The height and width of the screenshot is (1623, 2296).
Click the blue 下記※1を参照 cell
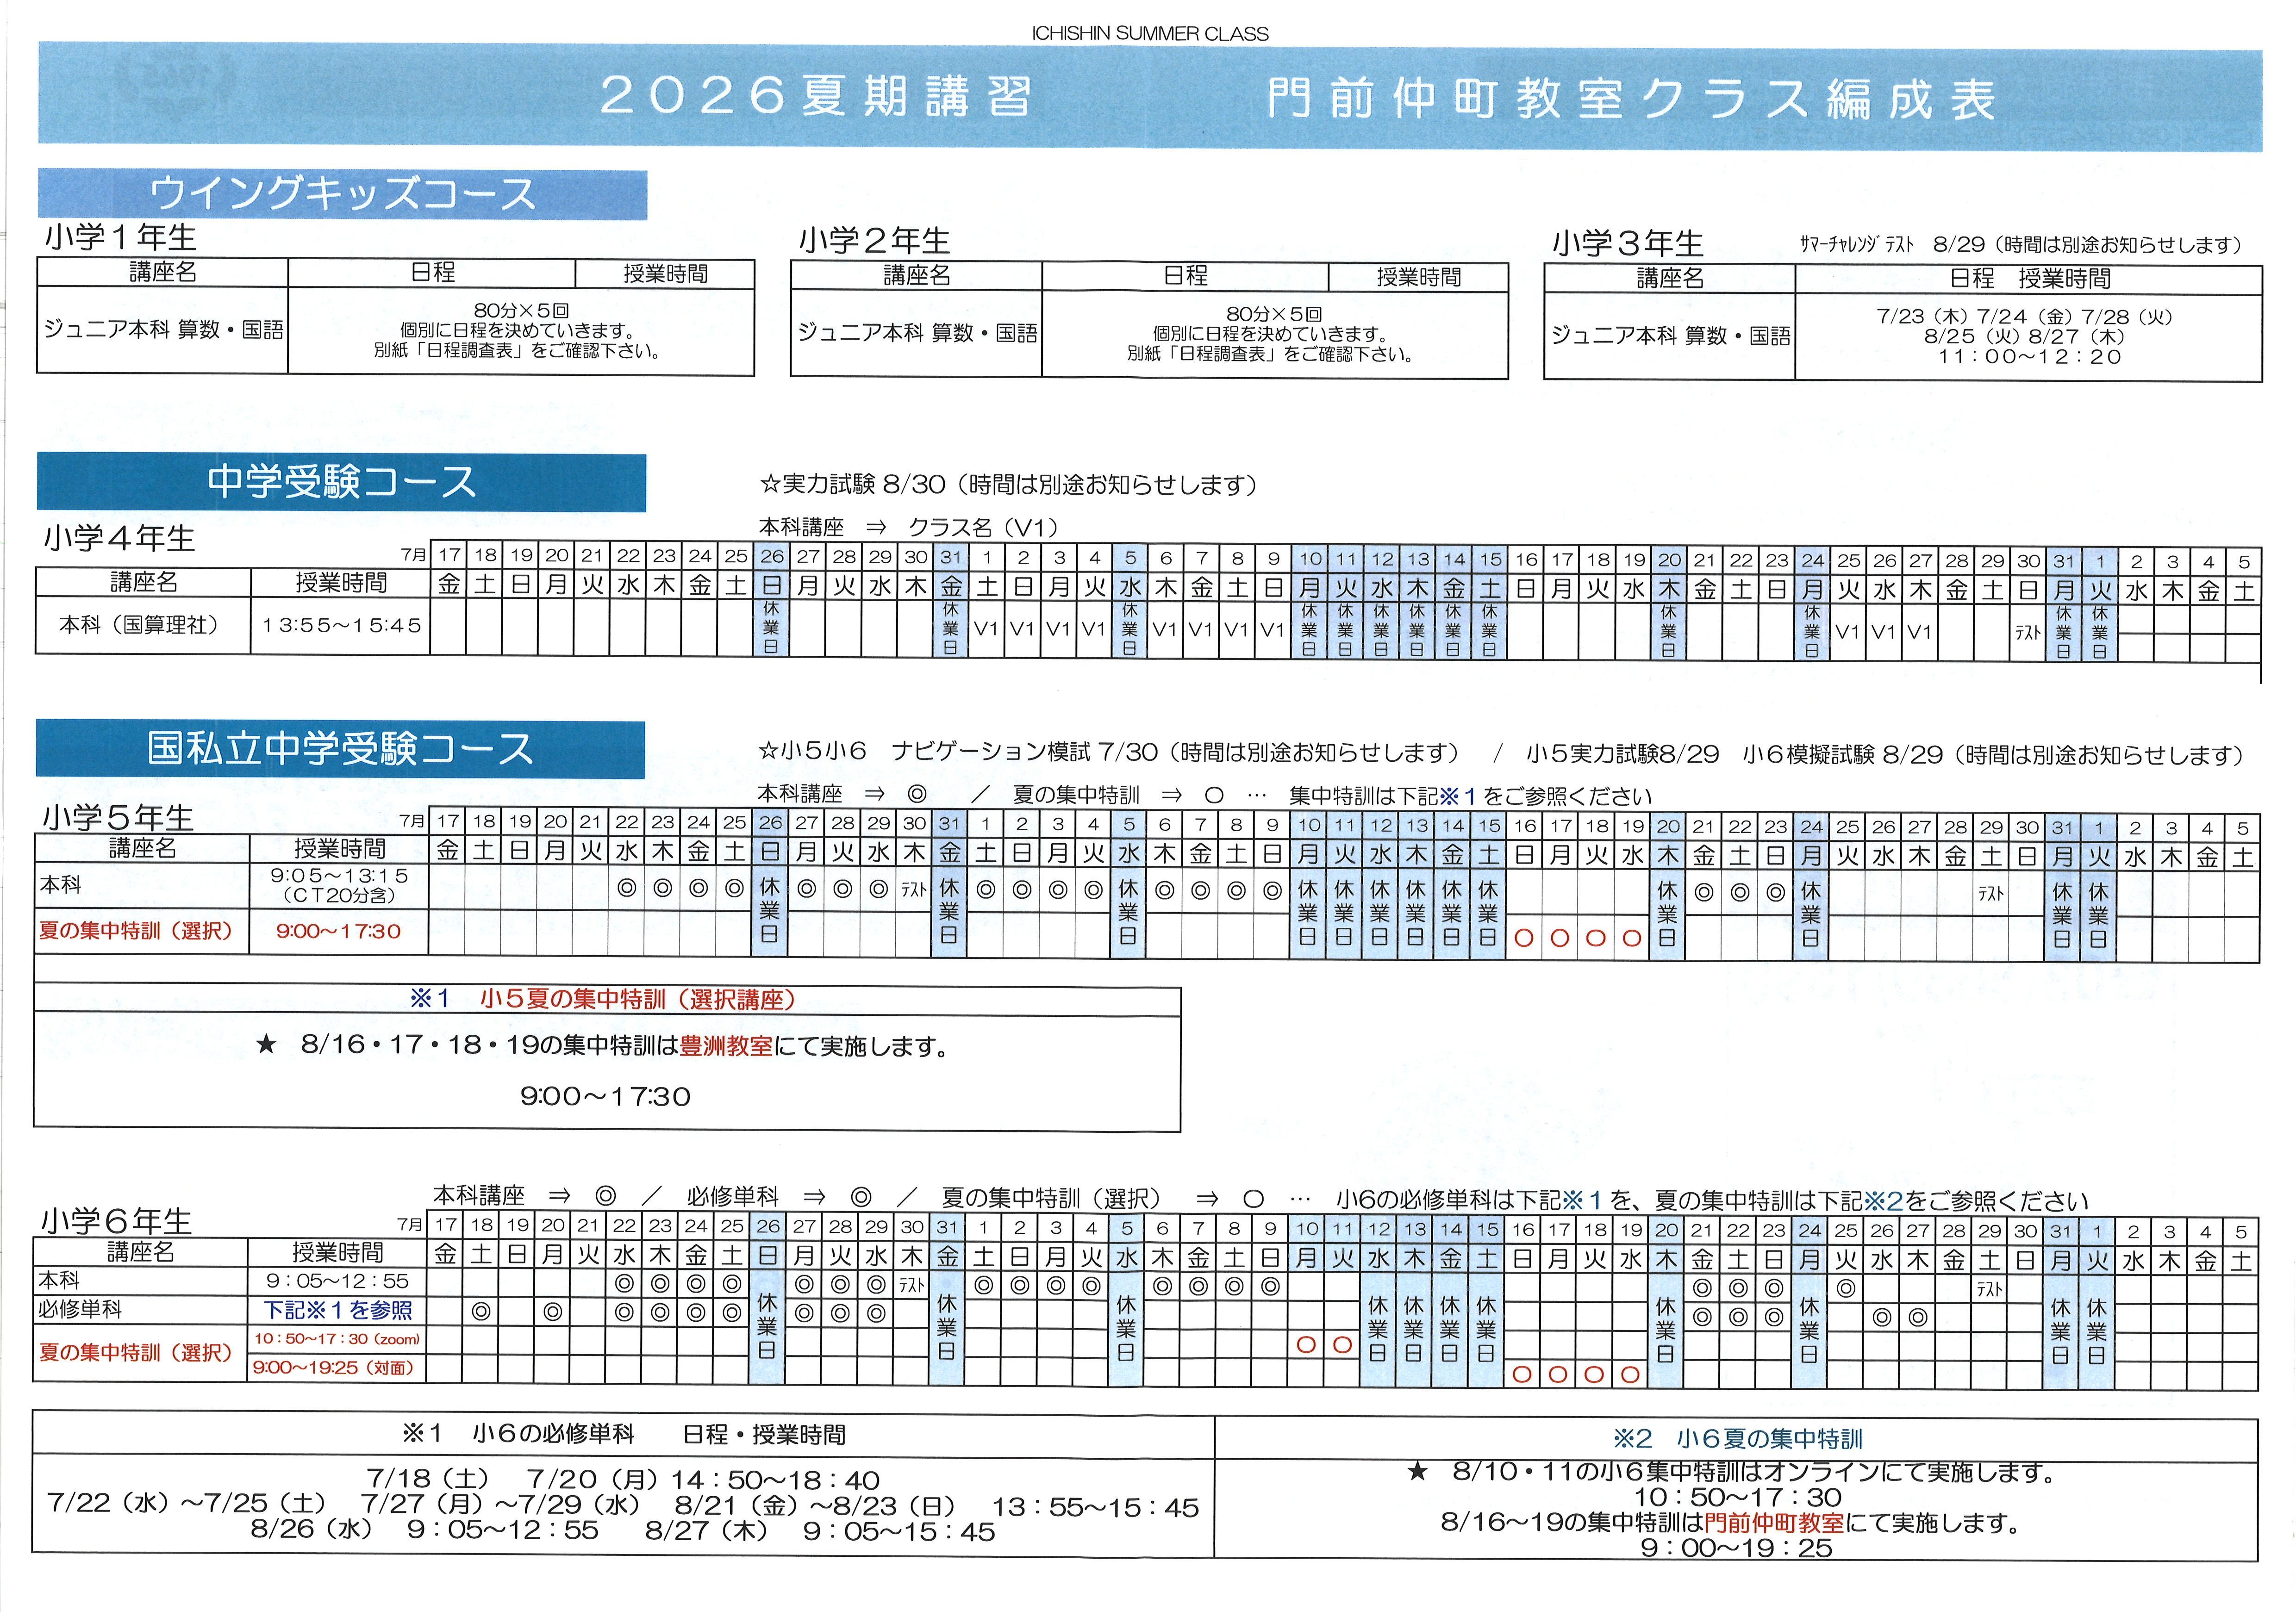(x=338, y=1311)
